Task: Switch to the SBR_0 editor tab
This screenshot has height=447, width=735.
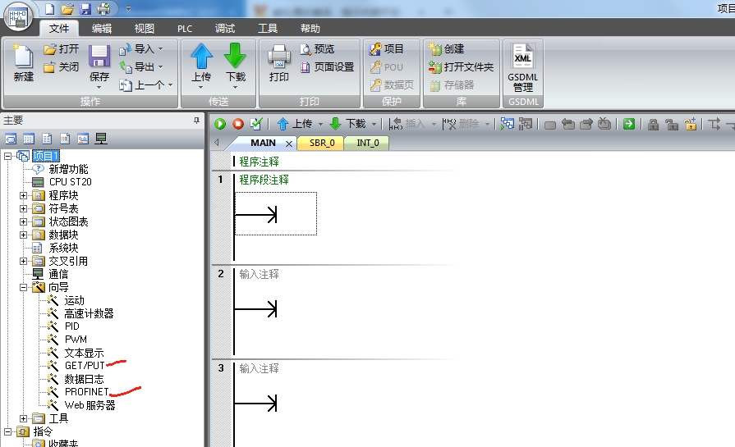Action: 321,143
